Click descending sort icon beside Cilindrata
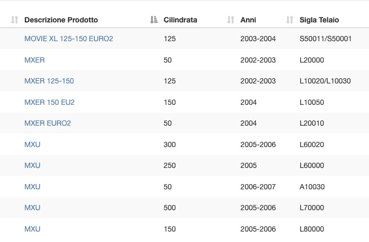This screenshot has width=369, height=242. click(x=154, y=20)
